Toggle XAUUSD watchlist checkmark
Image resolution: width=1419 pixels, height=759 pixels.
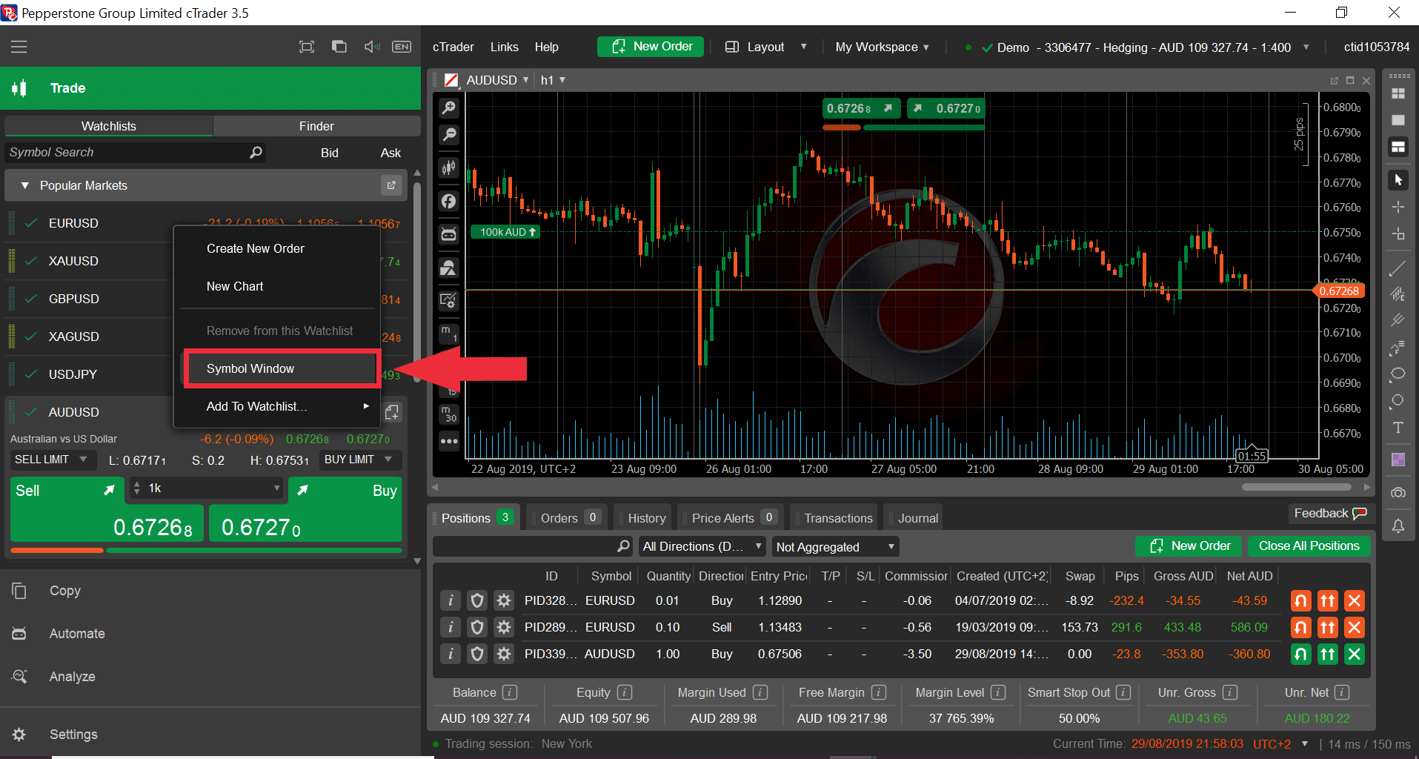point(31,261)
